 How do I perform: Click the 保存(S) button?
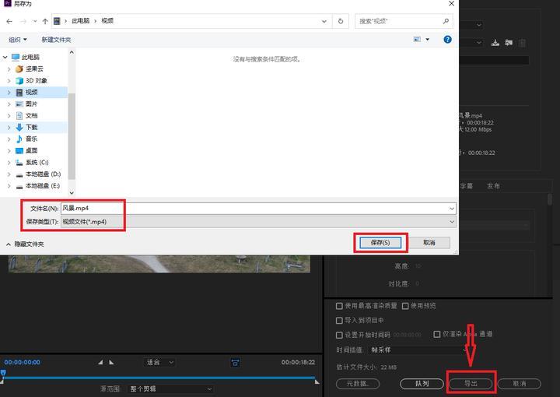pyautogui.click(x=380, y=243)
